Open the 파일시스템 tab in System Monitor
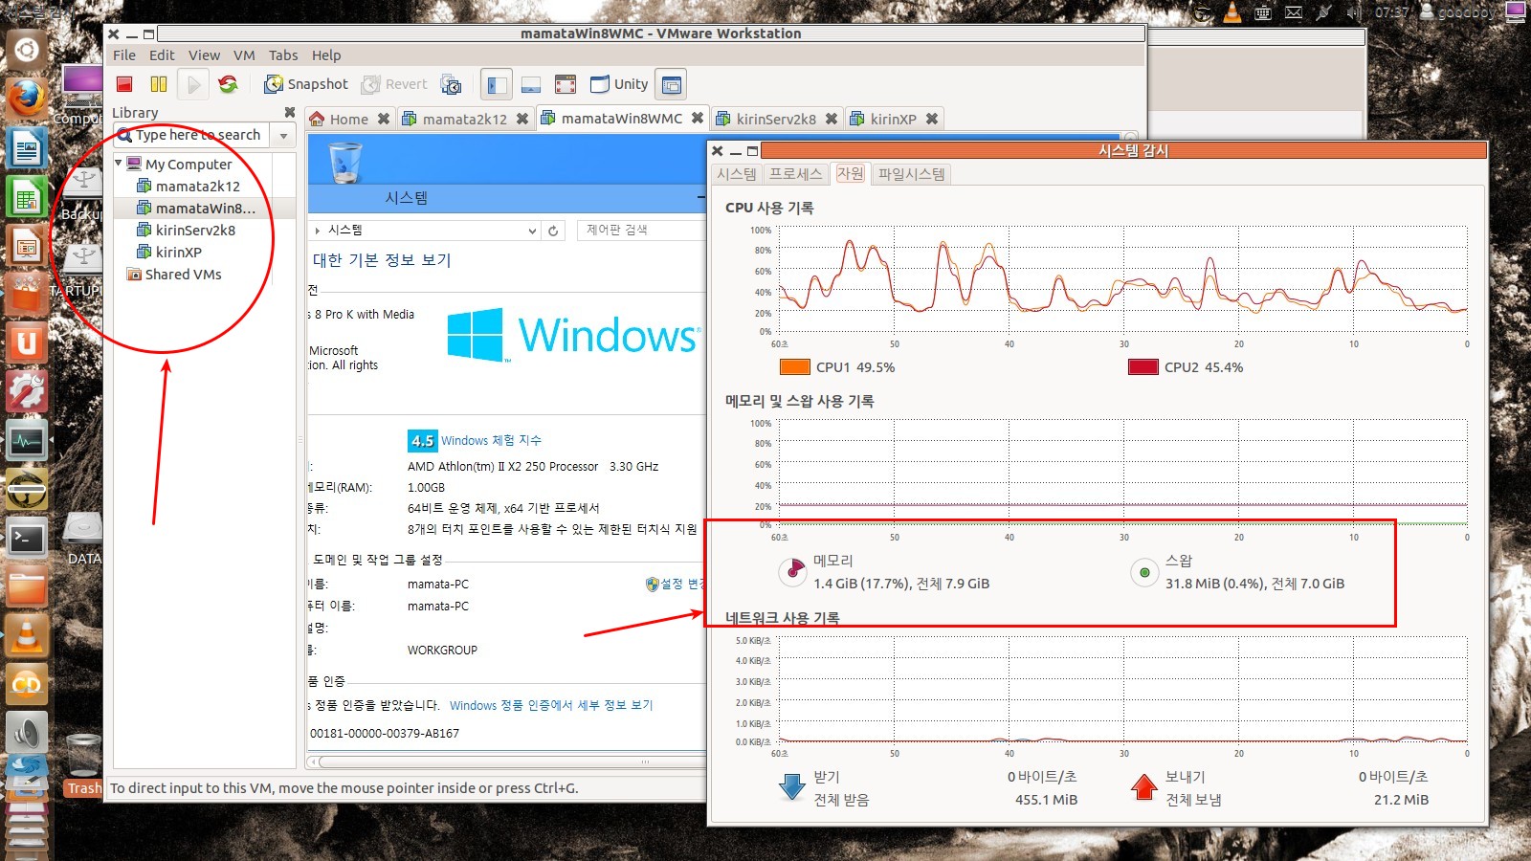 point(912,174)
